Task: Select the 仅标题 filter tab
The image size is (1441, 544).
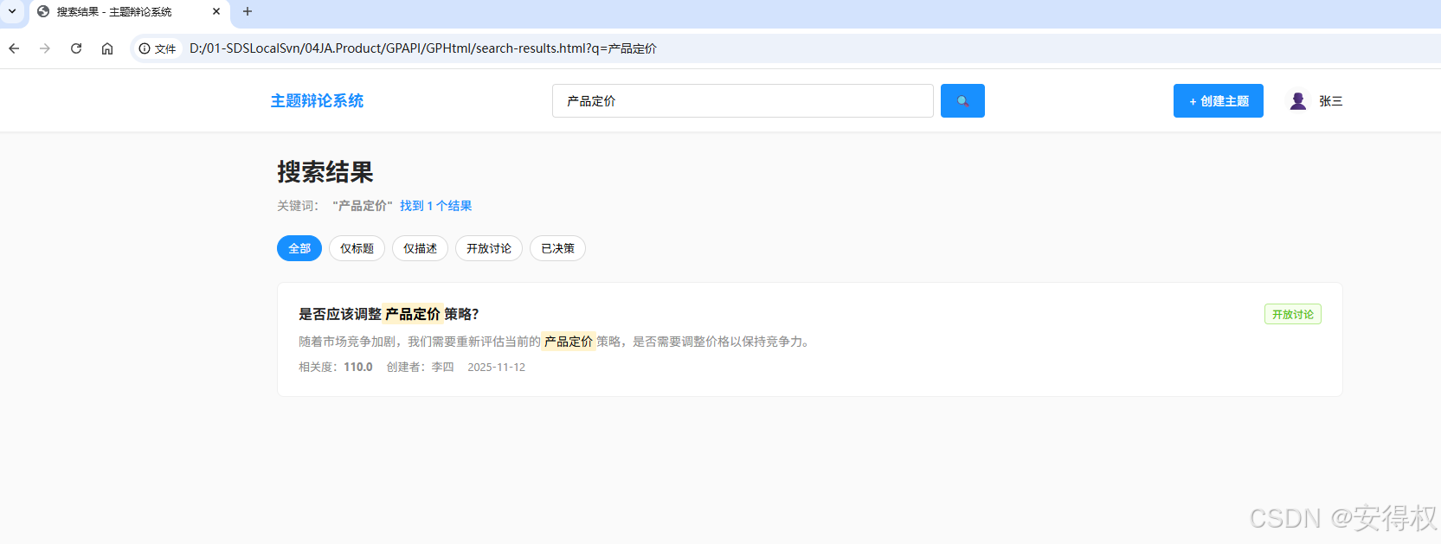Action: click(357, 248)
